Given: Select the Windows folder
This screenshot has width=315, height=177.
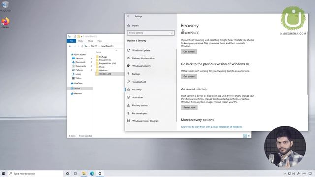Looking at the screenshot, I should click(x=103, y=70).
